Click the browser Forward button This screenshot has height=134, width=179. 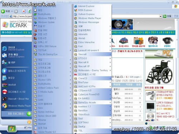[16, 11]
